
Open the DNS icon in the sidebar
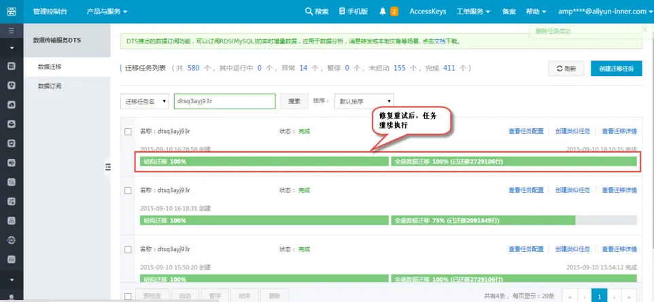coord(12,240)
